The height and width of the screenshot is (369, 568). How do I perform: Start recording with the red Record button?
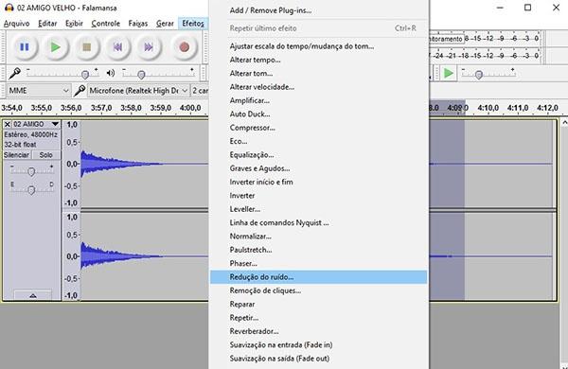click(x=184, y=47)
